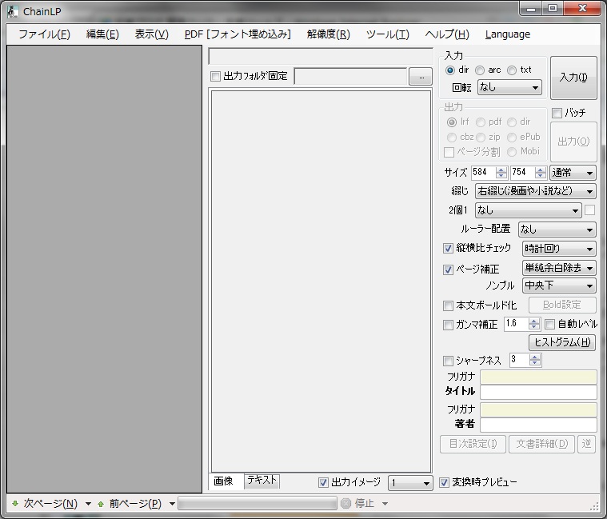
Task: Enable the 出力フォルダ固定 checkbox
Action: click(216, 76)
